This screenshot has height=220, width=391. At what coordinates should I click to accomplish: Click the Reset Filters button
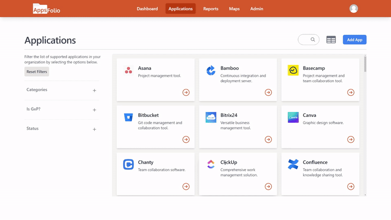tap(37, 72)
